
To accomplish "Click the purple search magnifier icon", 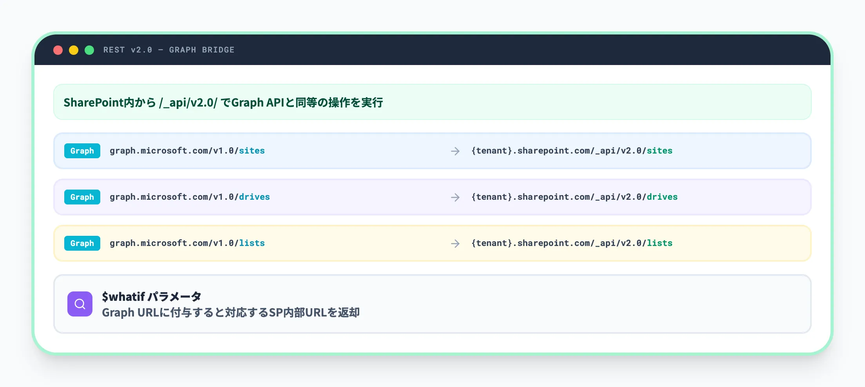I will (x=80, y=304).
